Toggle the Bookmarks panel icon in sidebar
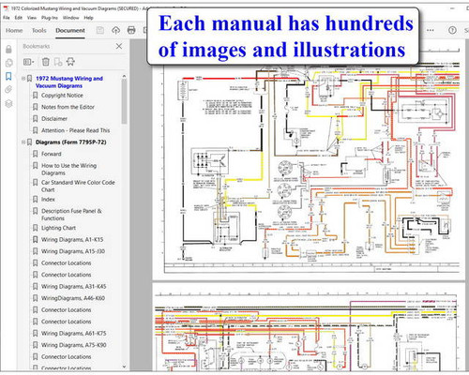Viewport: 469px width, 375px height. tap(8, 76)
